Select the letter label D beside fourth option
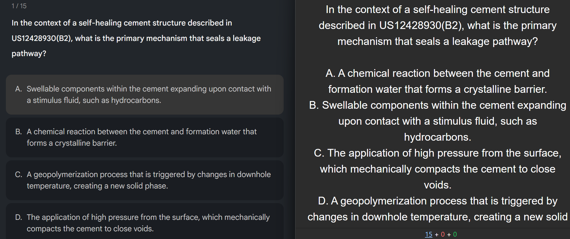 point(19,217)
